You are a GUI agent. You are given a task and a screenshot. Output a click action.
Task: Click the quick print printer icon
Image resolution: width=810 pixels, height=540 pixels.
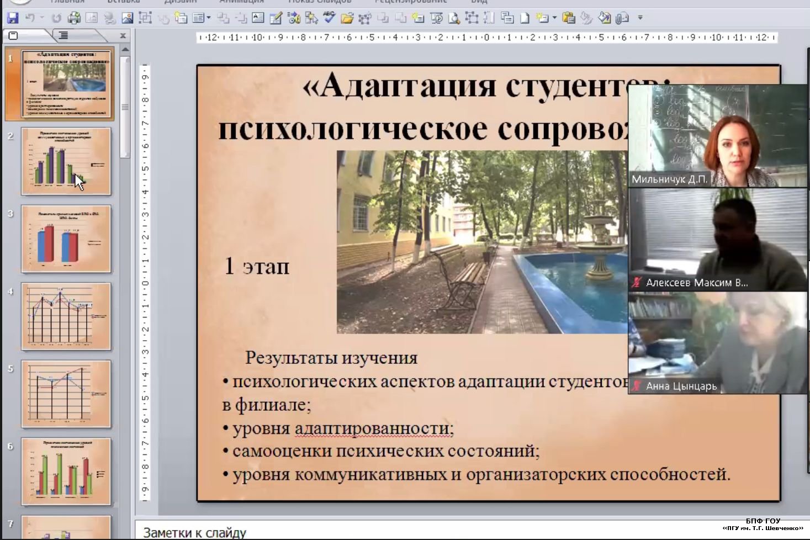74,18
